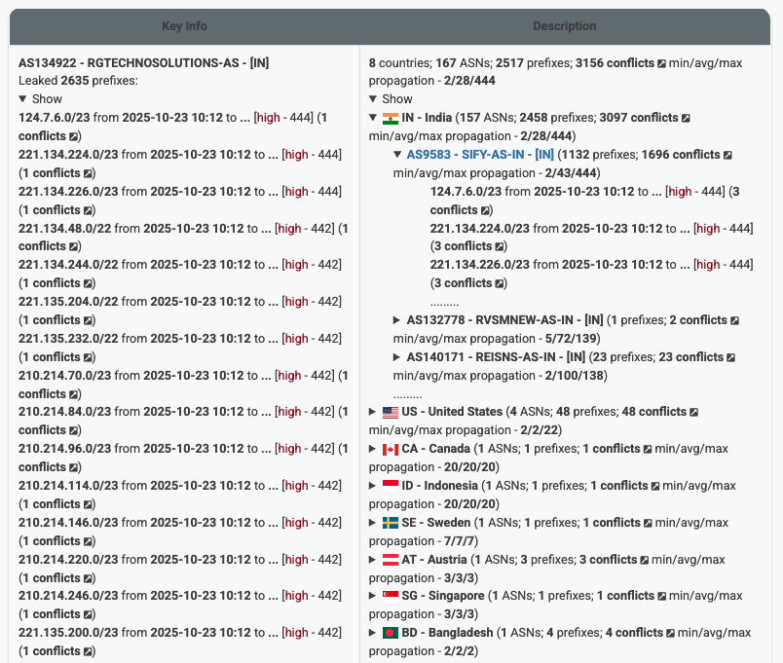Expand the AT - Austria node

[x=373, y=560]
